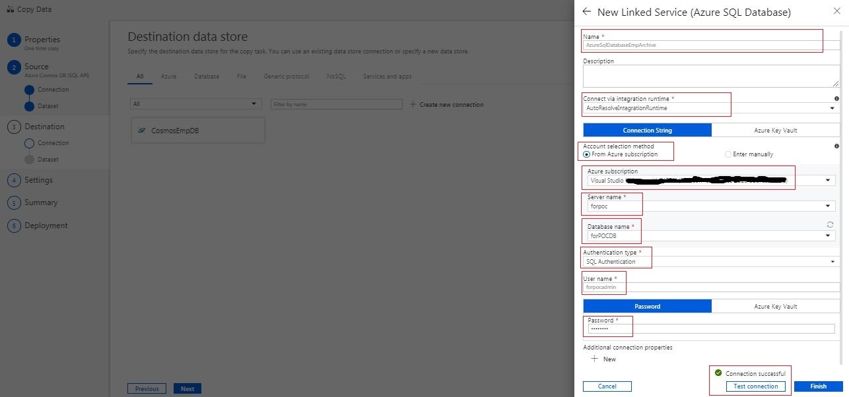This screenshot has width=849, height=397.
Task: Click the Description box resize grip
Action: click(836, 83)
